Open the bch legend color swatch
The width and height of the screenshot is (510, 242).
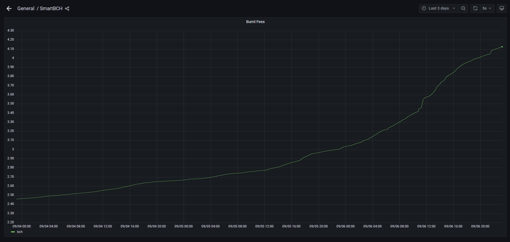coord(13,232)
